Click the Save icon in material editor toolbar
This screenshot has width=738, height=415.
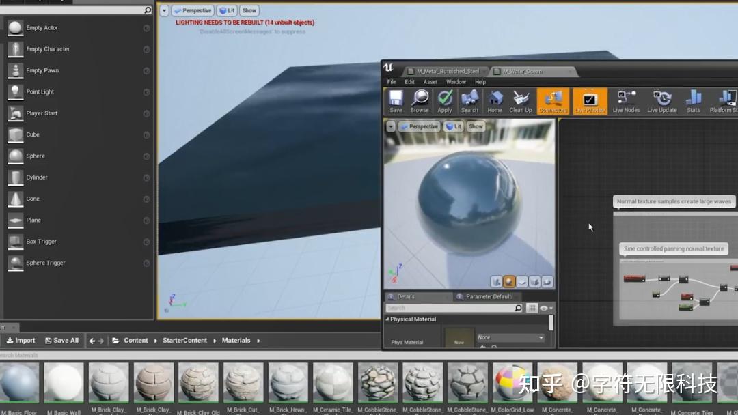[x=396, y=100]
